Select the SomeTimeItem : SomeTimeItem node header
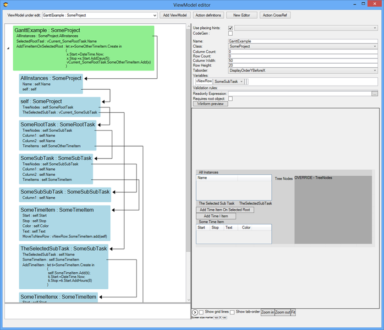384x330 pixels. click(57, 210)
